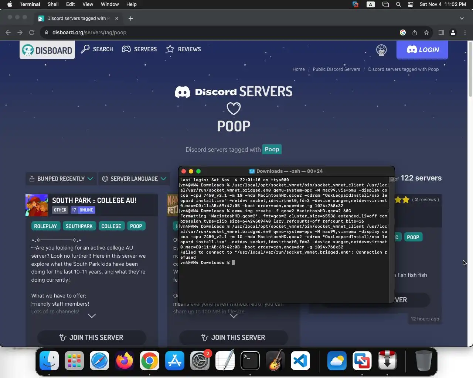The height and width of the screenshot is (378, 473).
Task: Go to Home breadcrumb
Action: click(299, 69)
